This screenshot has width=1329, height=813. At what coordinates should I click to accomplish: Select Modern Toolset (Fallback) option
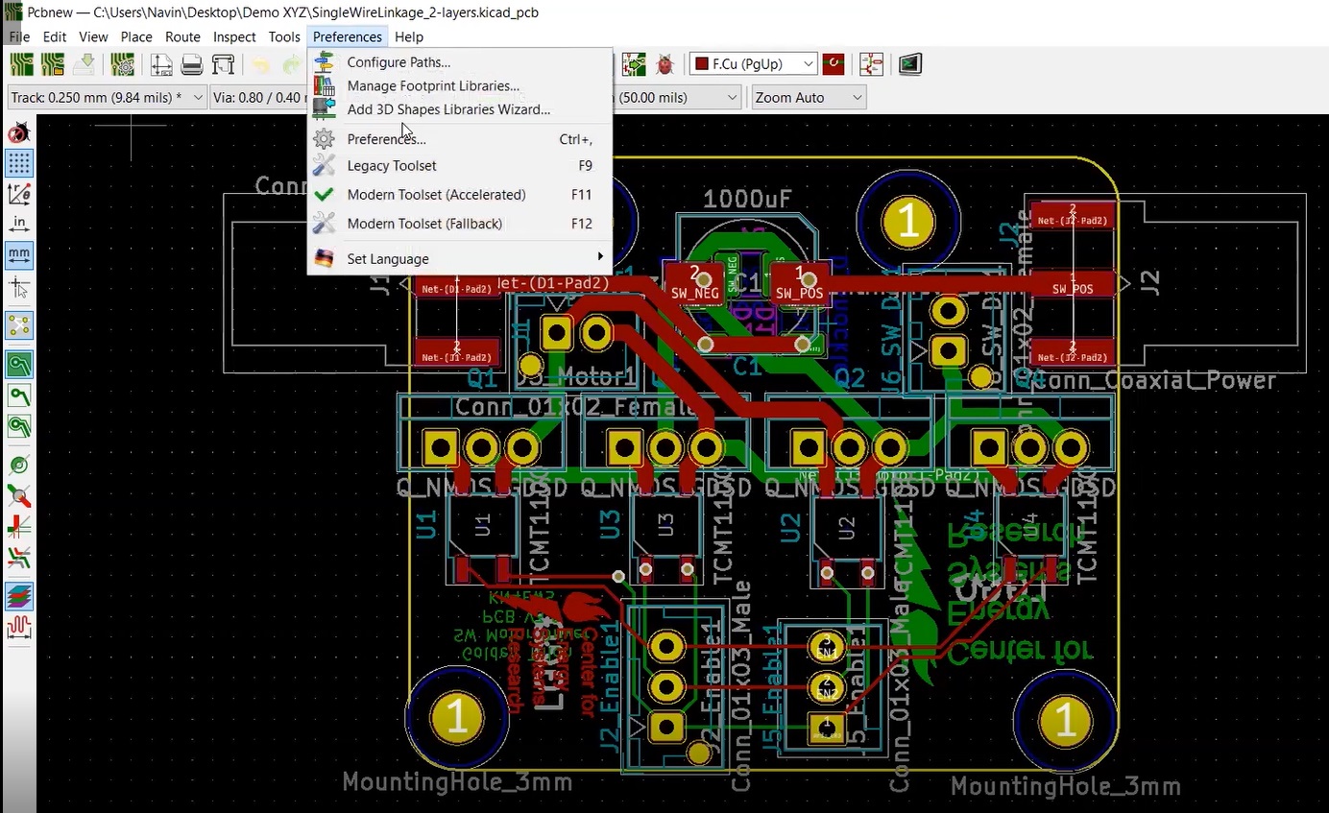(x=460, y=224)
